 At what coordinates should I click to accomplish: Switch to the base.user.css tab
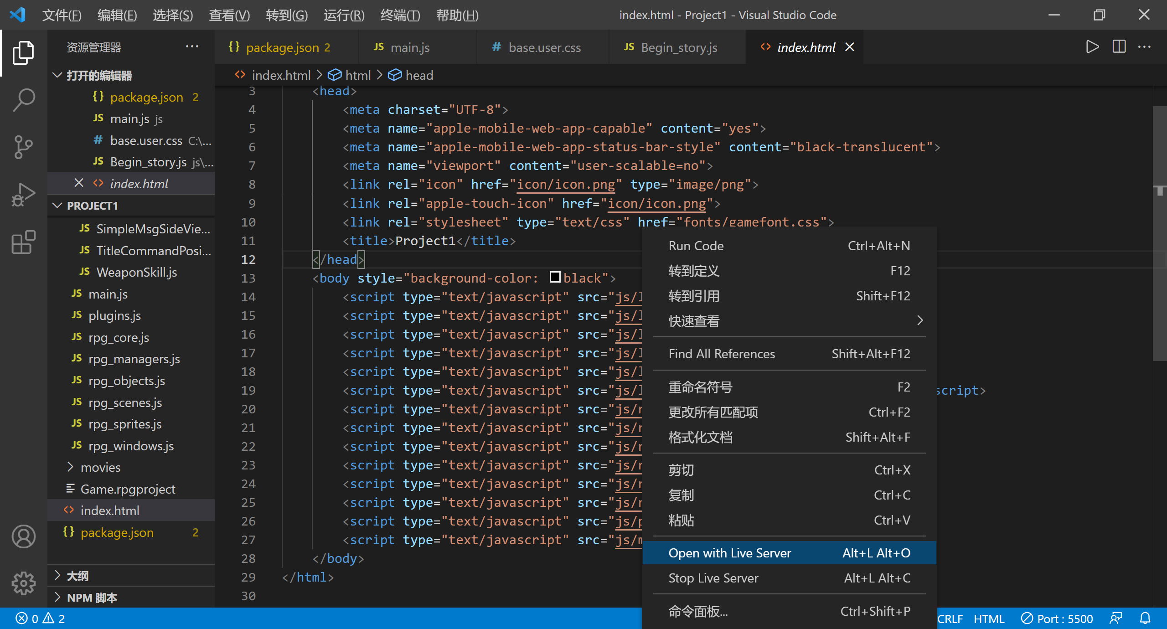(x=542, y=47)
